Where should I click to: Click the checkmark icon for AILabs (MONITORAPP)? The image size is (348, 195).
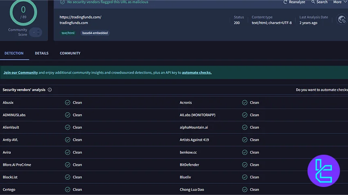(x=244, y=115)
